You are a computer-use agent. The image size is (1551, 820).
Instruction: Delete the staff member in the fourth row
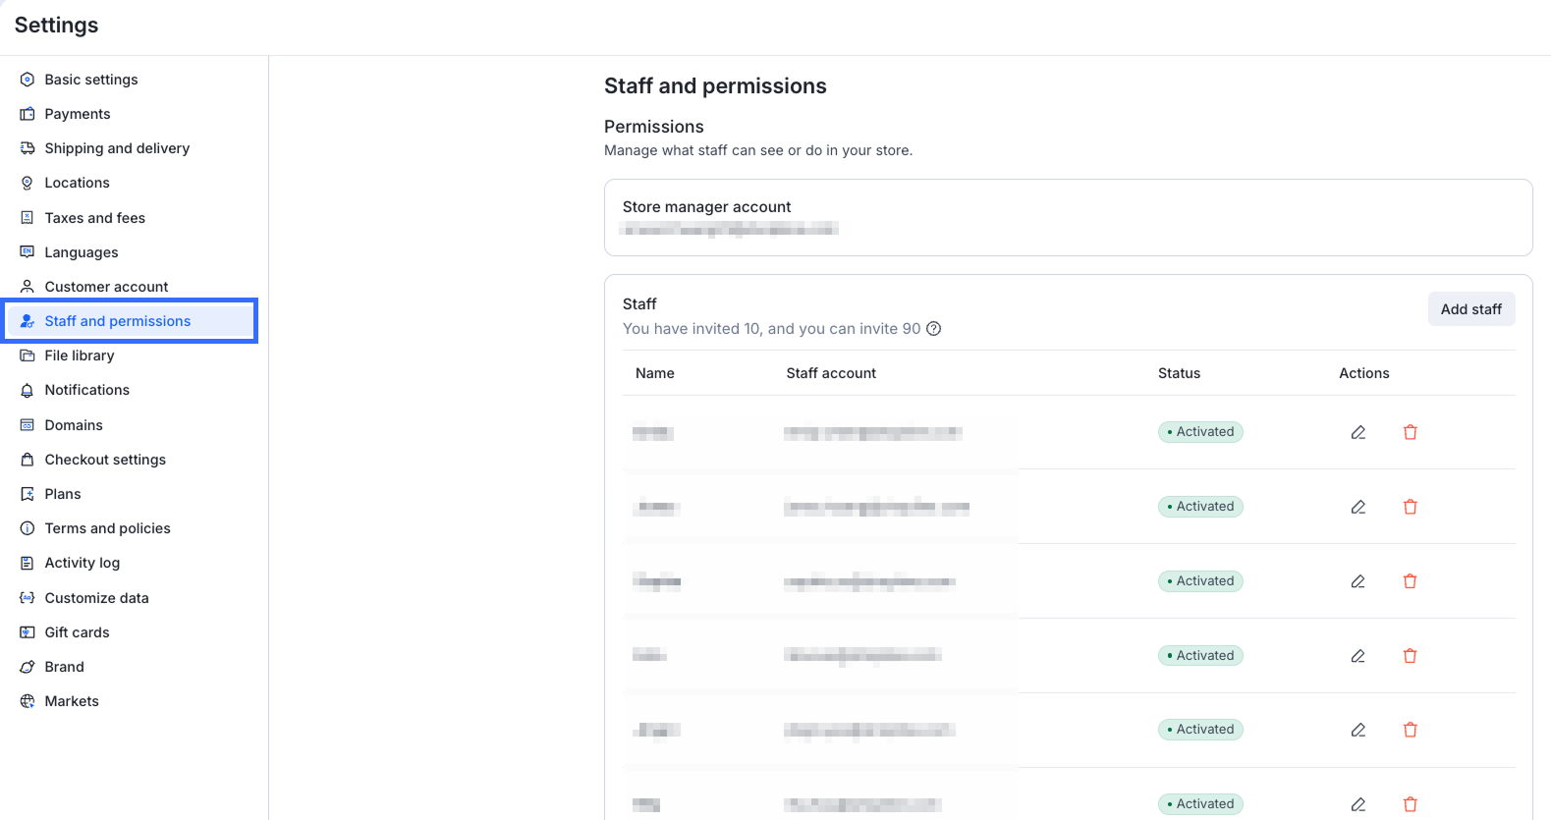(x=1411, y=656)
